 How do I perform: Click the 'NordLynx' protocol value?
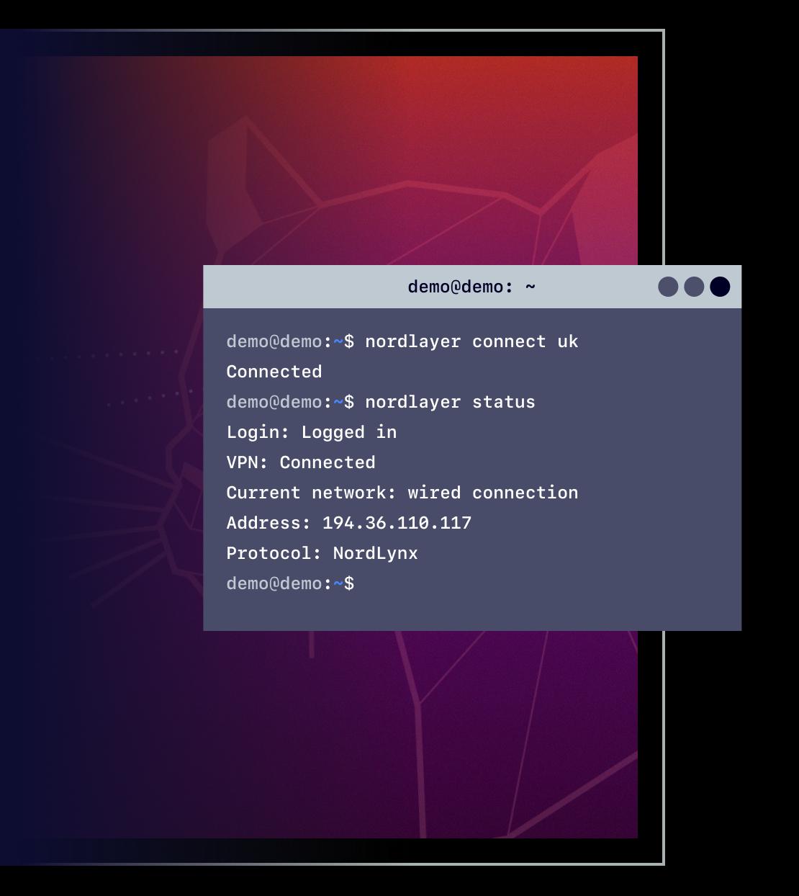pos(375,553)
